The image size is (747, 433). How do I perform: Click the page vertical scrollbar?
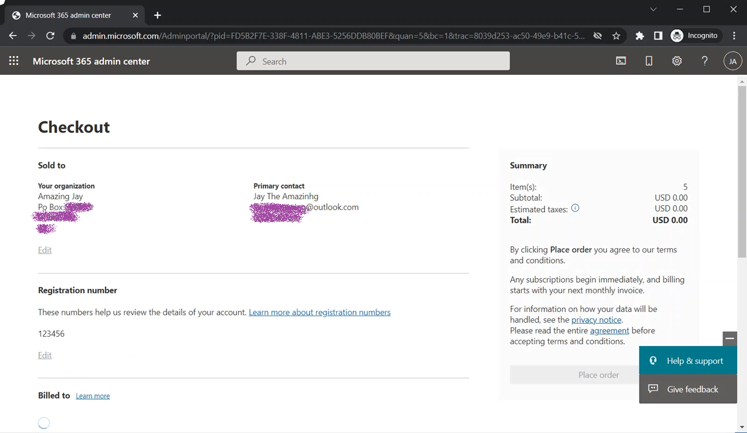[742, 169]
